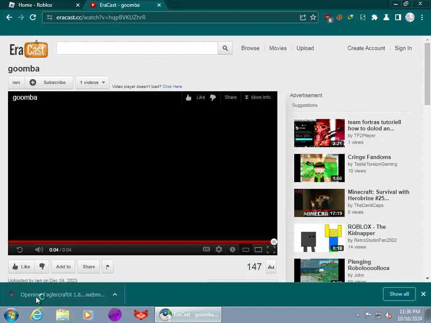The width and height of the screenshot is (431, 323).
Task: Open the Extensions puzzle piece menu
Action: coord(374,17)
